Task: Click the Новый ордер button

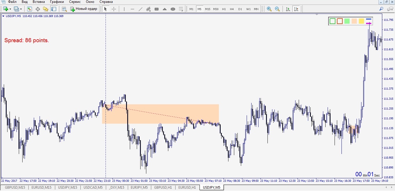Action: pyautogui.click(x=84, y=9)
